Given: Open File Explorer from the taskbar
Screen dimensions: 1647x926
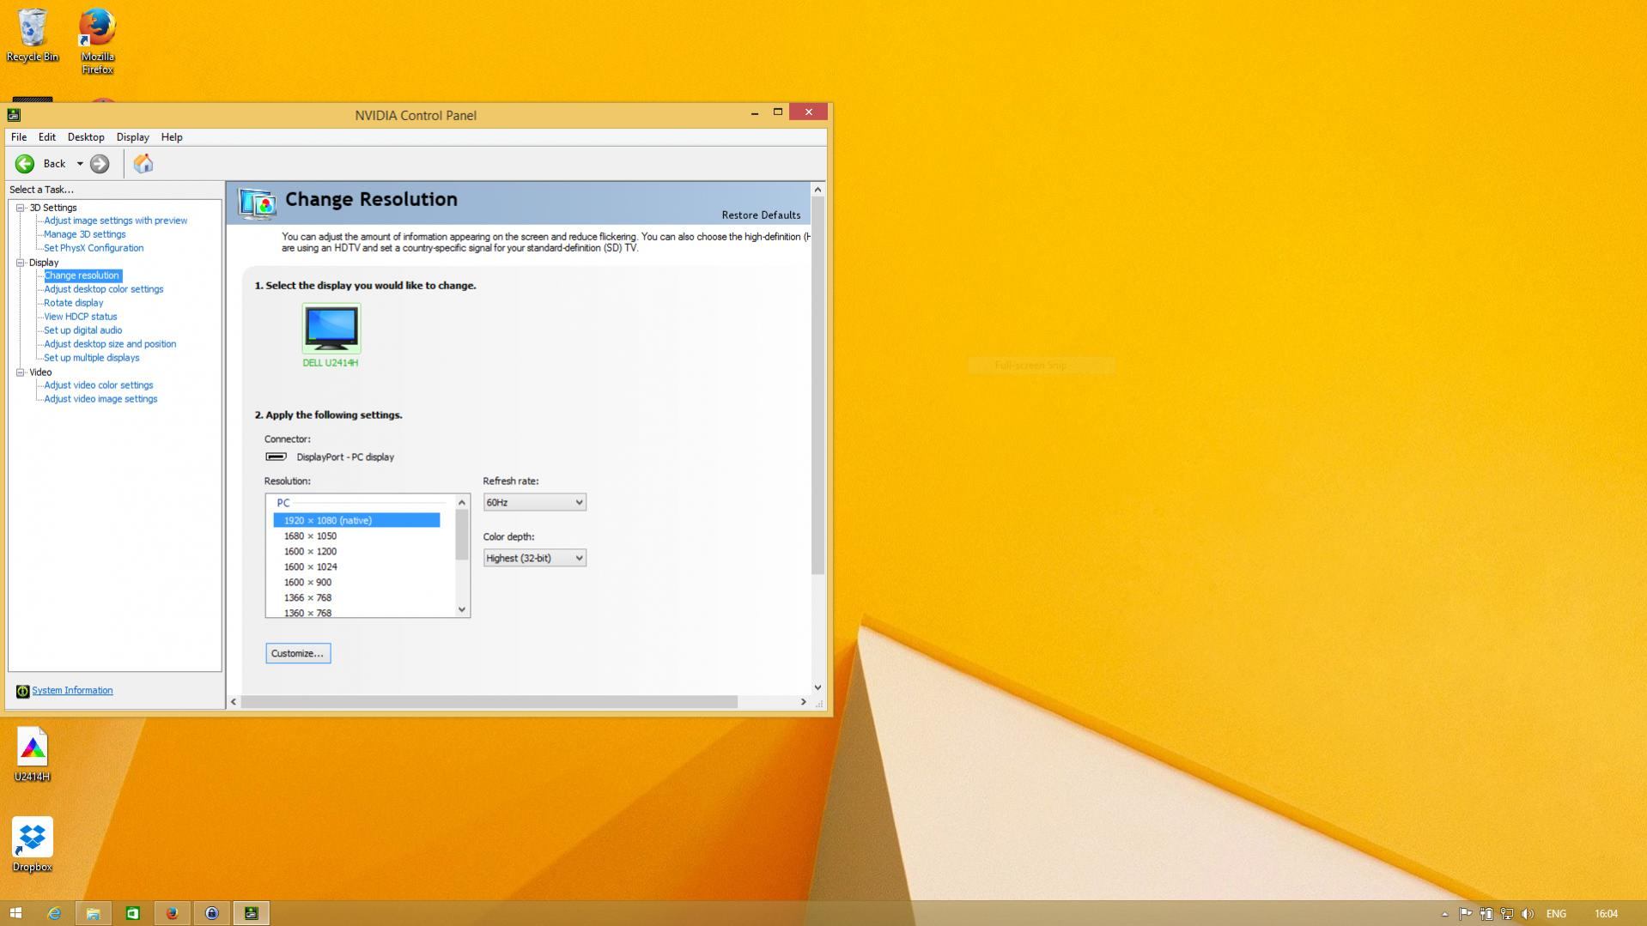Looking at the screenshot, I should pos(93,913).
